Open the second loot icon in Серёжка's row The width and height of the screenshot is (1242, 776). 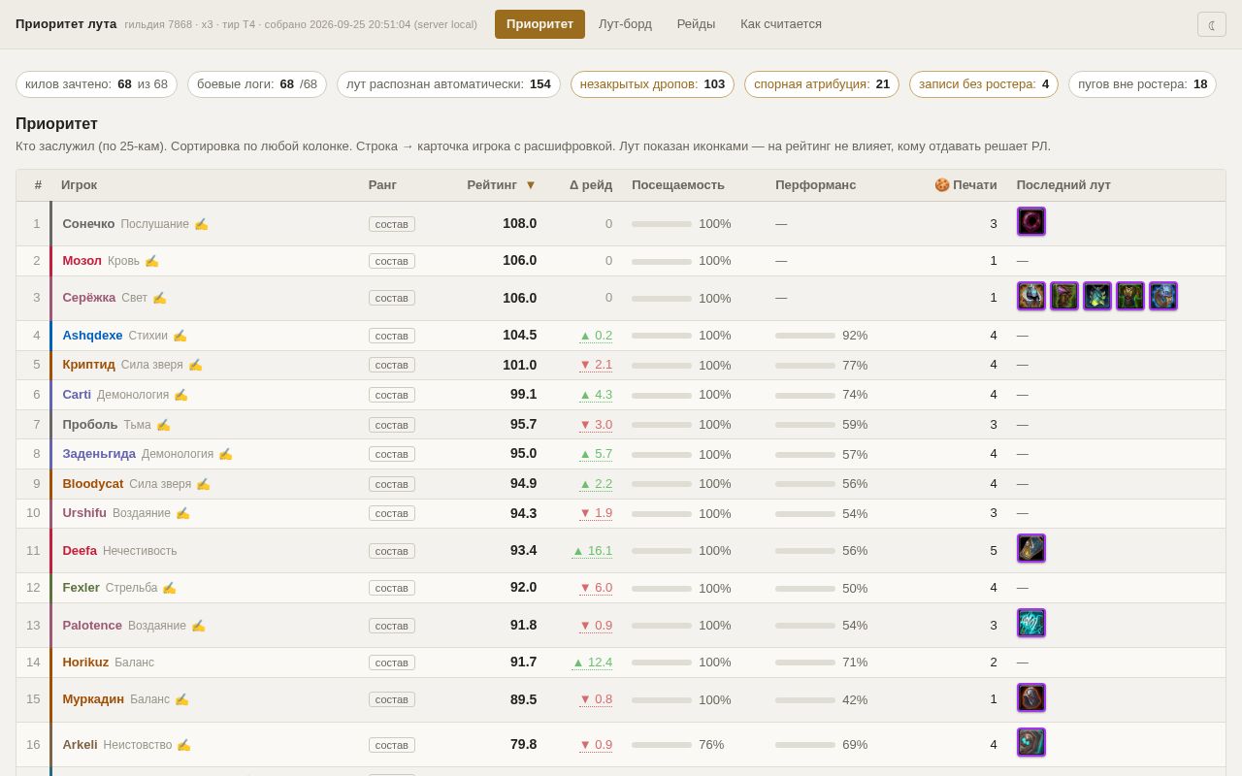(1064, 297)
